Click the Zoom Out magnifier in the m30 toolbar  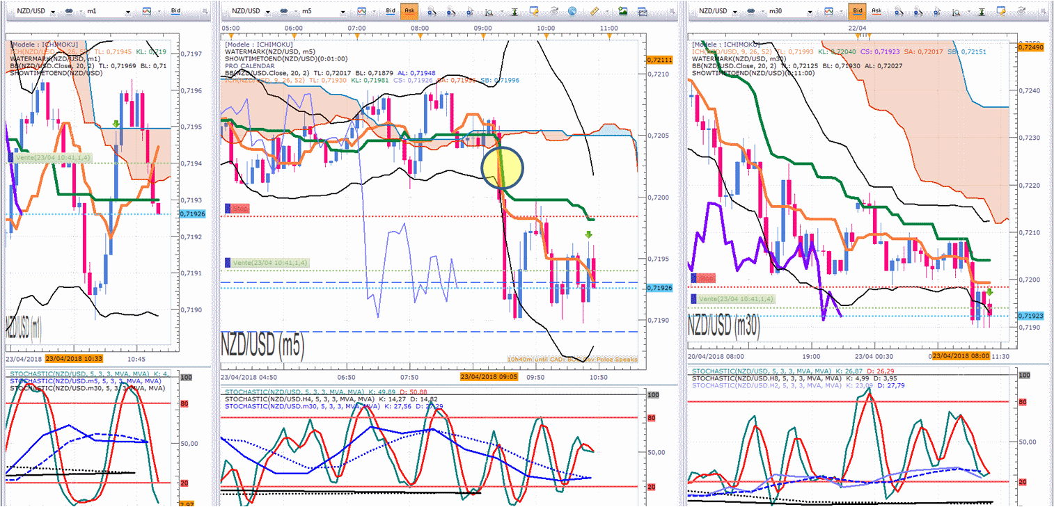pos(918,11)
